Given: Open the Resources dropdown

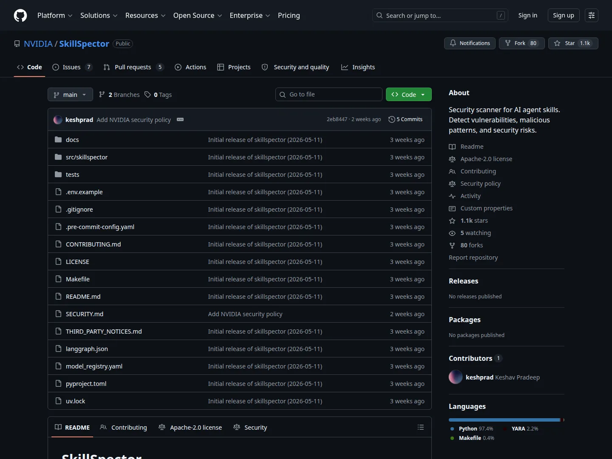Looking at the screenshot, I should click(145, 15).
